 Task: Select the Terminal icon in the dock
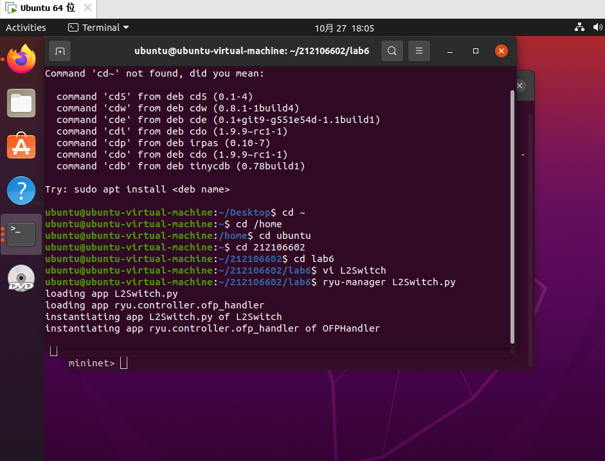pyautogui.click(x=21, y=234)
